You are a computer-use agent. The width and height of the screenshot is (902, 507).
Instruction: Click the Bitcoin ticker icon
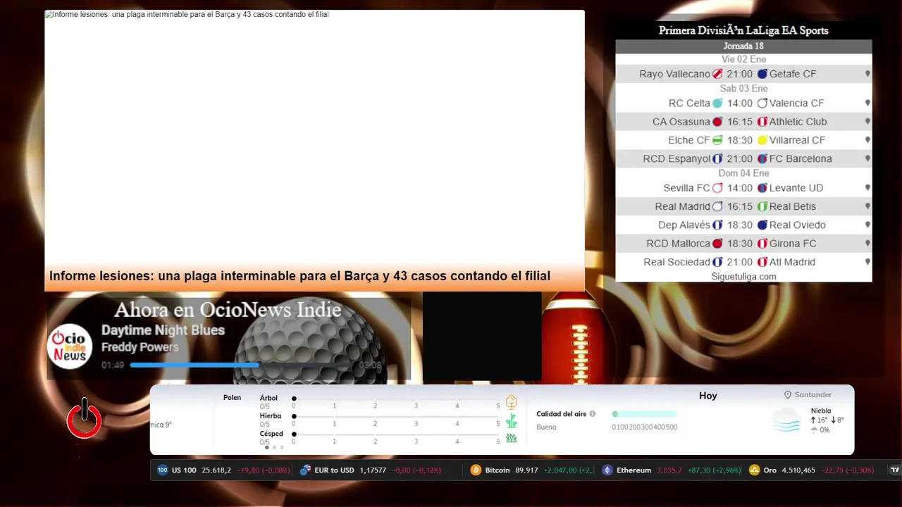click(476, 470)
